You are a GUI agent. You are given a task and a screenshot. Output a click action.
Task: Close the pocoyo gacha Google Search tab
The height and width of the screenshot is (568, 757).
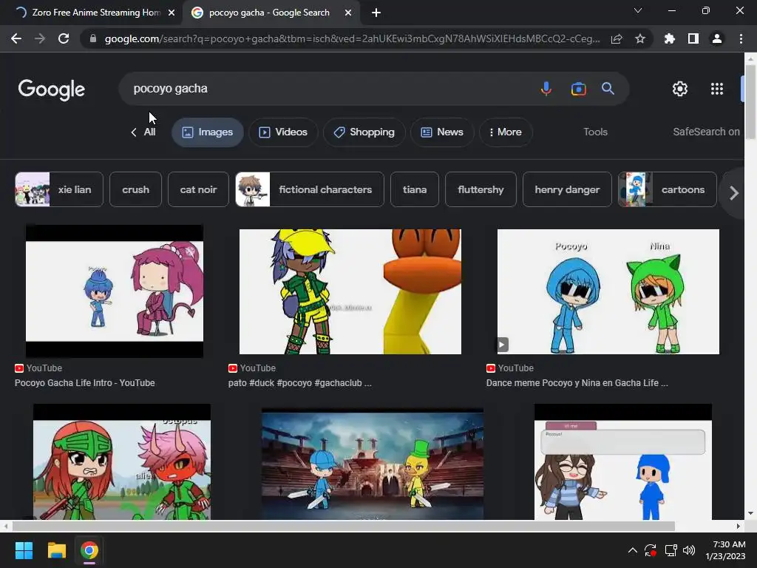click(x=348, y=13)
